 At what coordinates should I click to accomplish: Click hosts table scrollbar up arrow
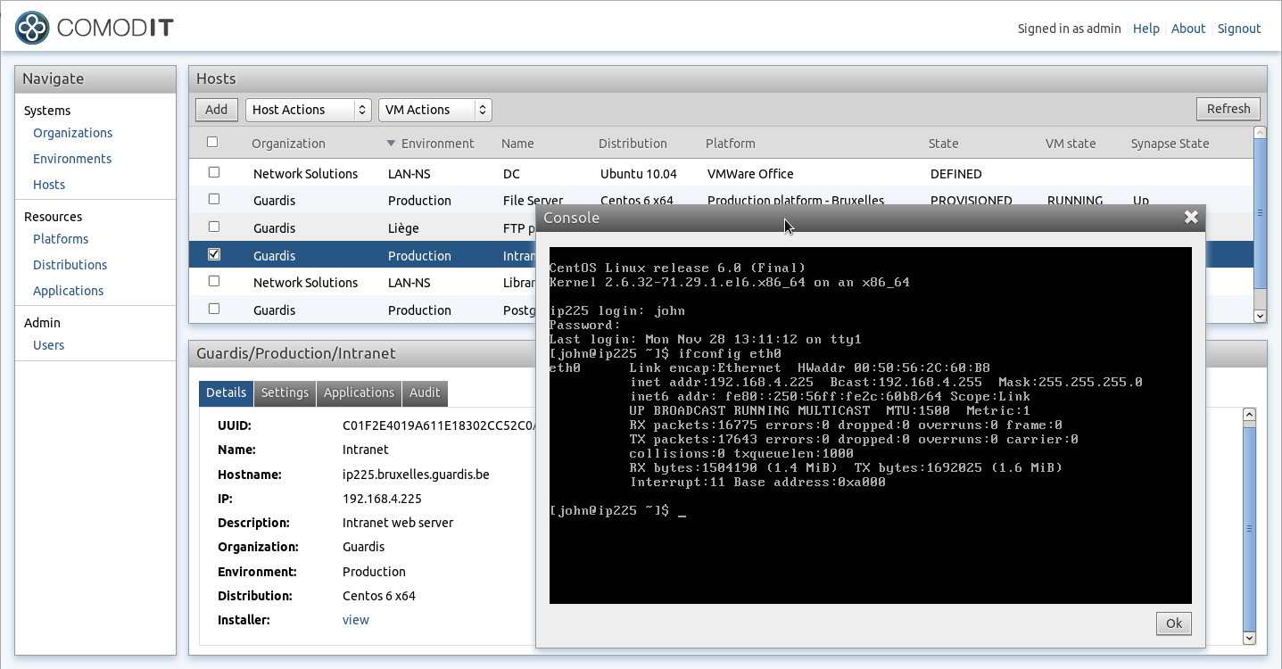(1260, 134)
